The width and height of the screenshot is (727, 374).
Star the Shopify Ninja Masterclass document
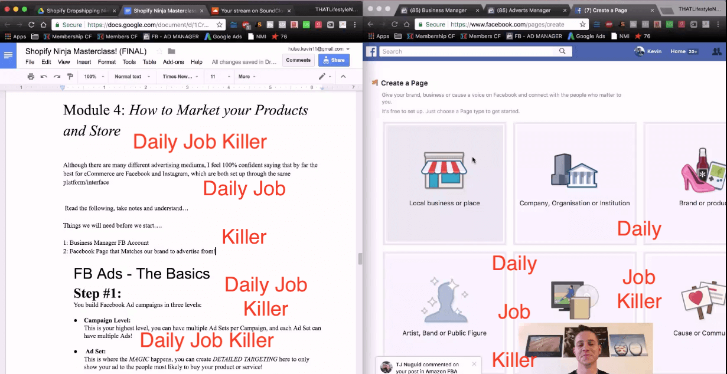(159, 51)
